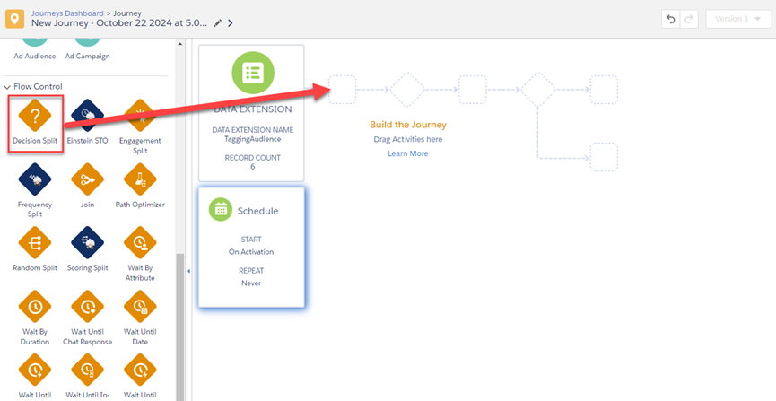Select the Wait Until Chat Response icon

point(88,307)
